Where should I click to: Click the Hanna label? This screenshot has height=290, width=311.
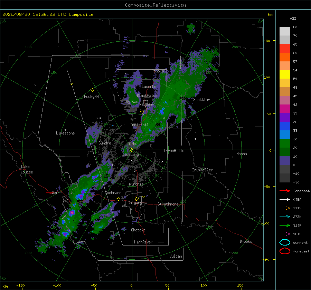[242, 154]
